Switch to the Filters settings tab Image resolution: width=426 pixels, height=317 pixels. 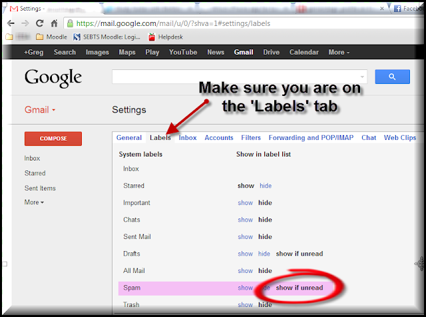click(x=251, y=138)
